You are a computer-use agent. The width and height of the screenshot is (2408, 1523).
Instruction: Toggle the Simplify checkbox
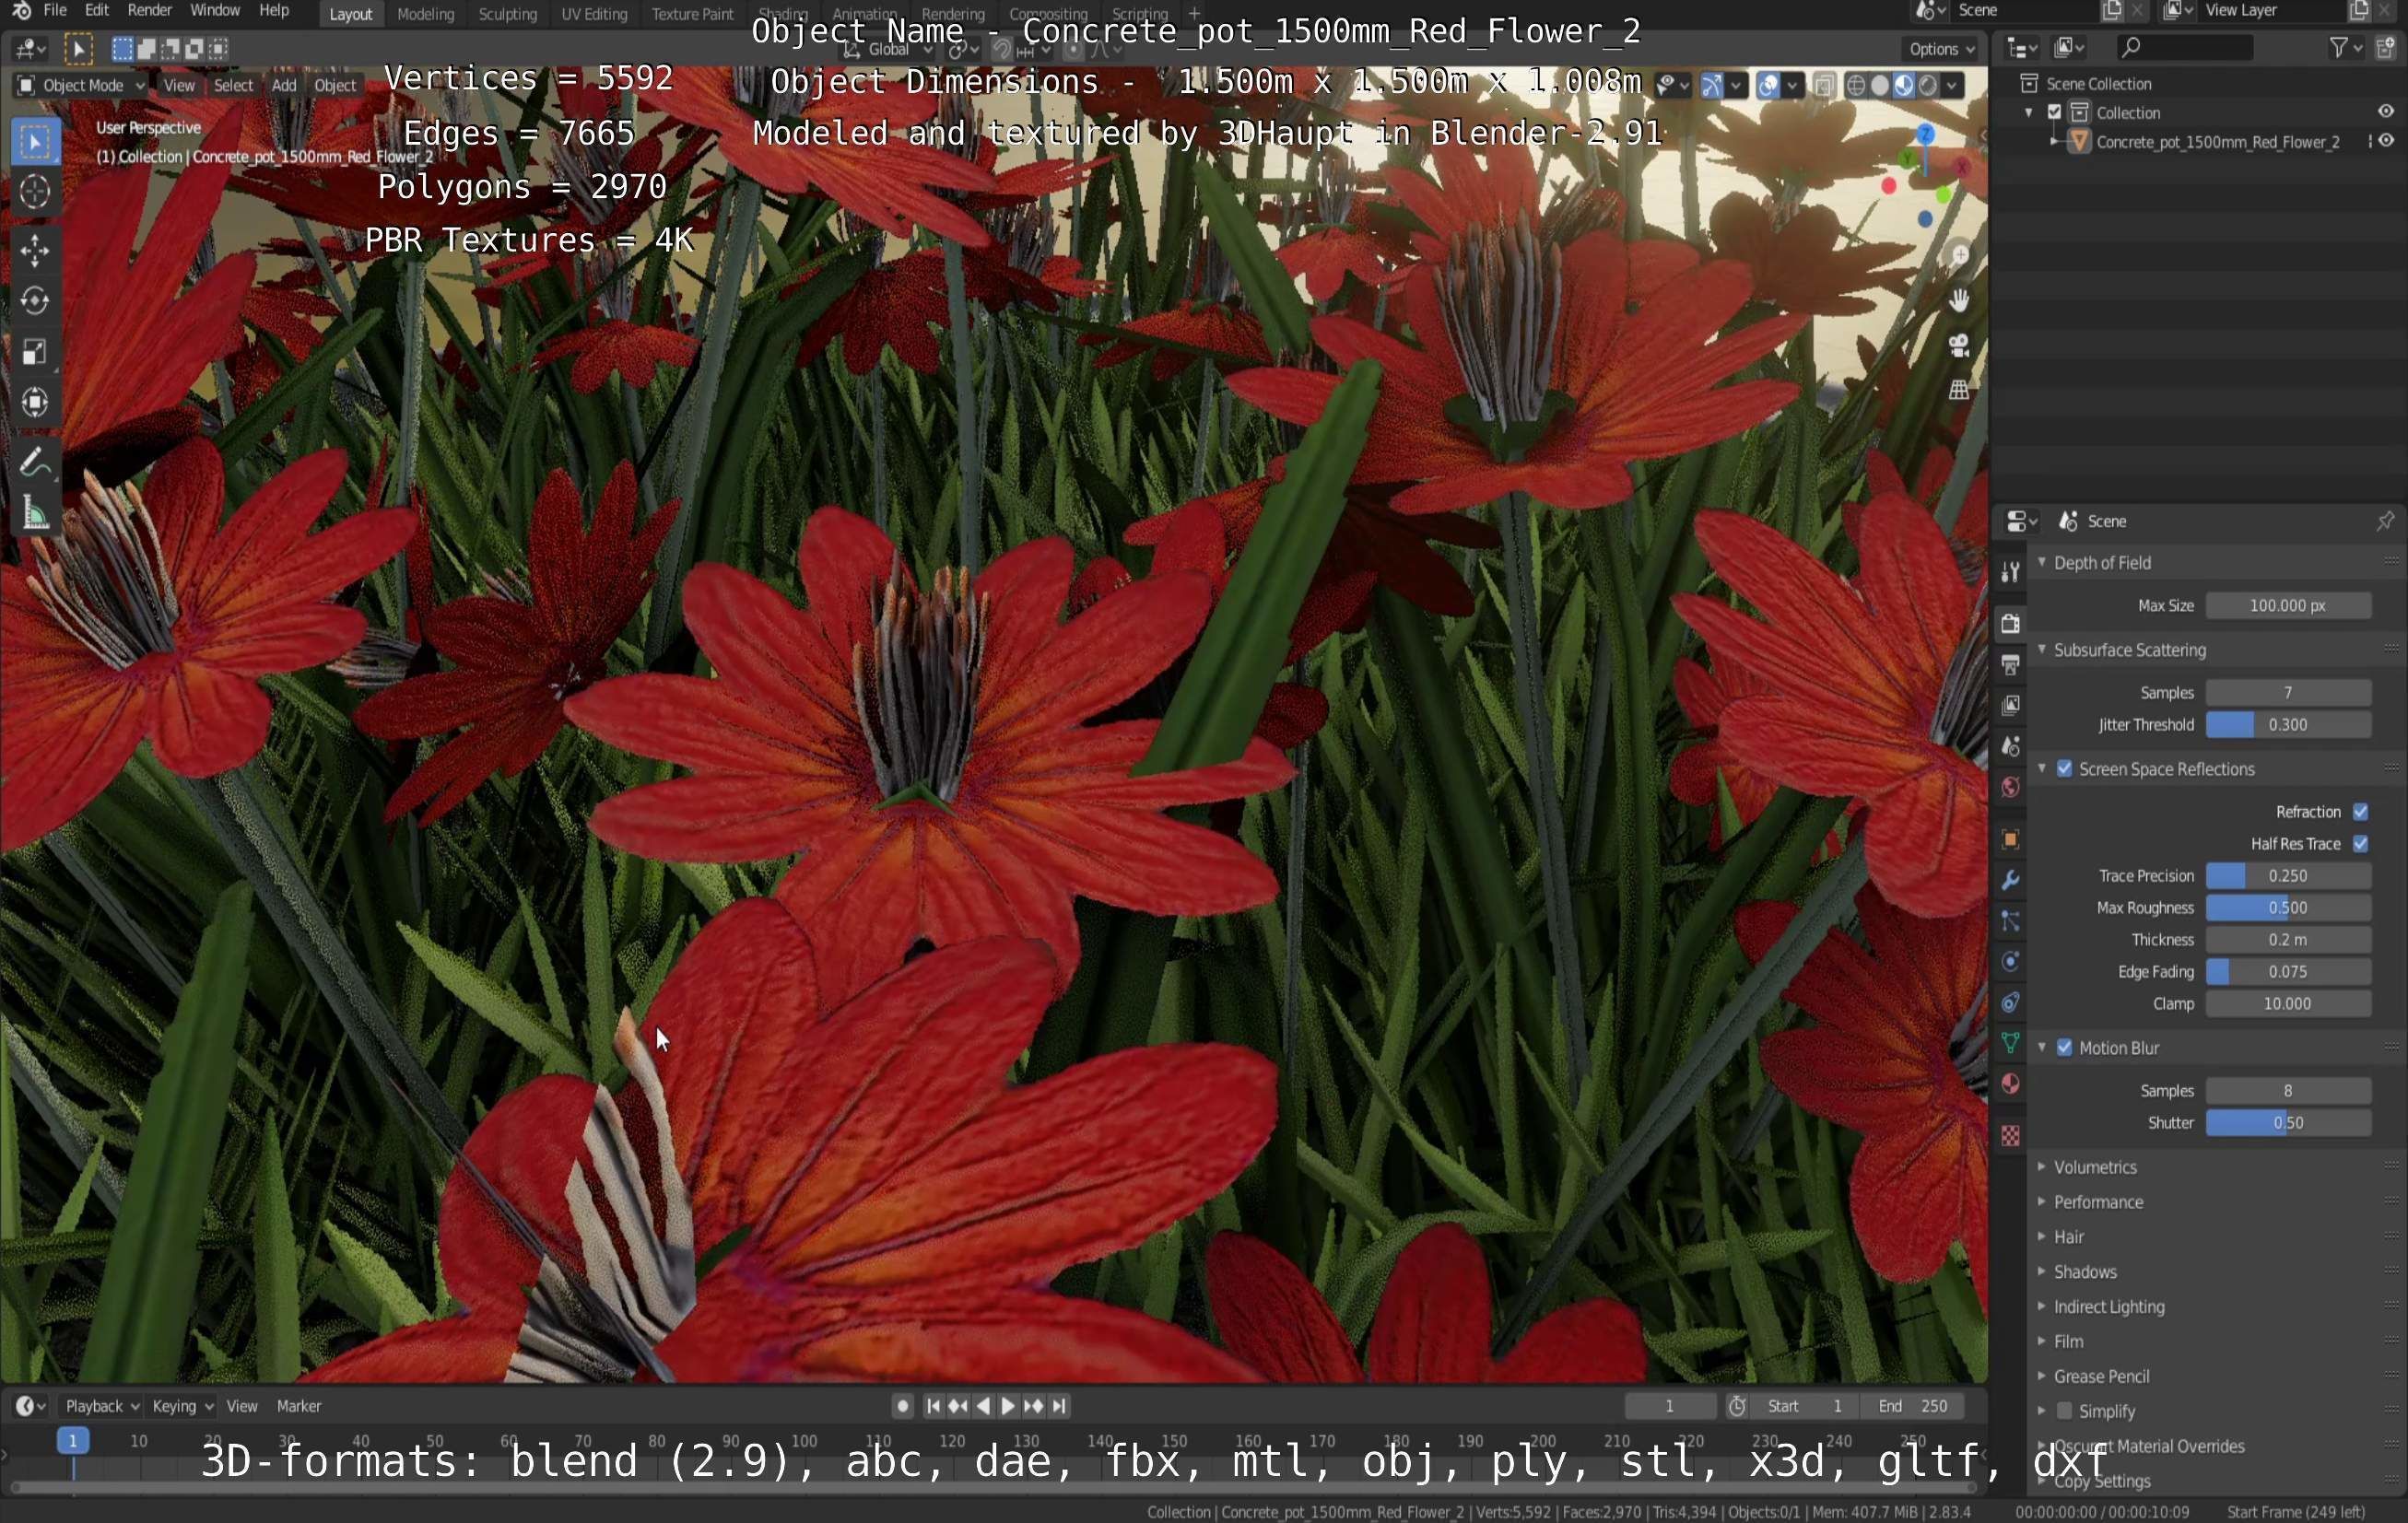(x=2065, y=1411)
